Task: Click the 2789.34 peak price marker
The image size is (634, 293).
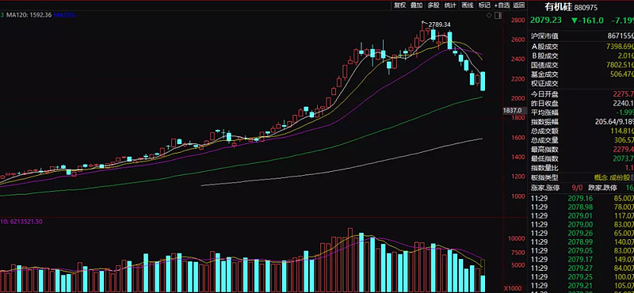Action: point(440,25)
